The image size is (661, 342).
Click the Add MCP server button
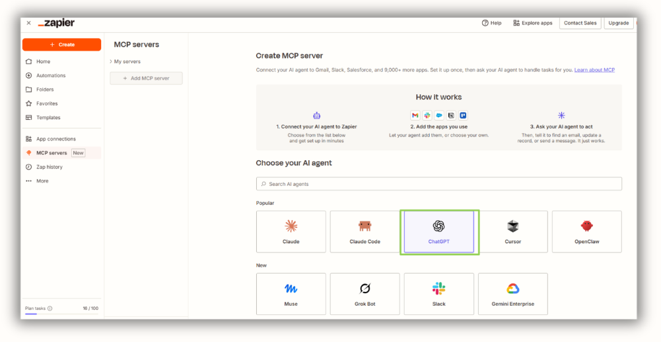(x=147, y=78)
